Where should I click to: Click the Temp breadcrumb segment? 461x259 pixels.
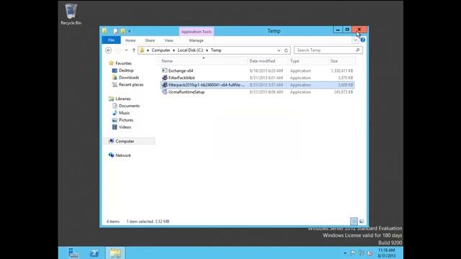(x=216, y=50)
